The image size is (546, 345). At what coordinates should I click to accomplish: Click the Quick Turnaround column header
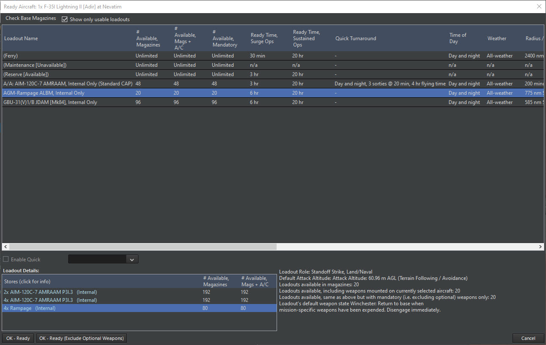click(390, 38)
